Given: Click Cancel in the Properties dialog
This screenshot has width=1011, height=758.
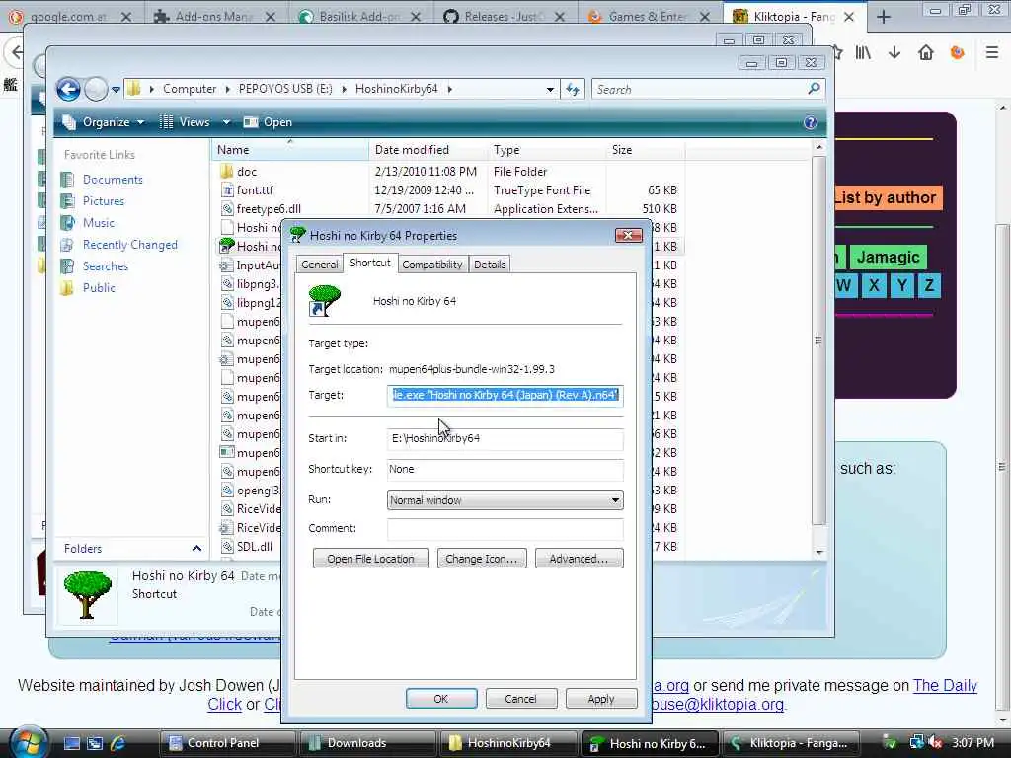Looking at the screenshot, I should pyautogui.click(x=521, y=699).
